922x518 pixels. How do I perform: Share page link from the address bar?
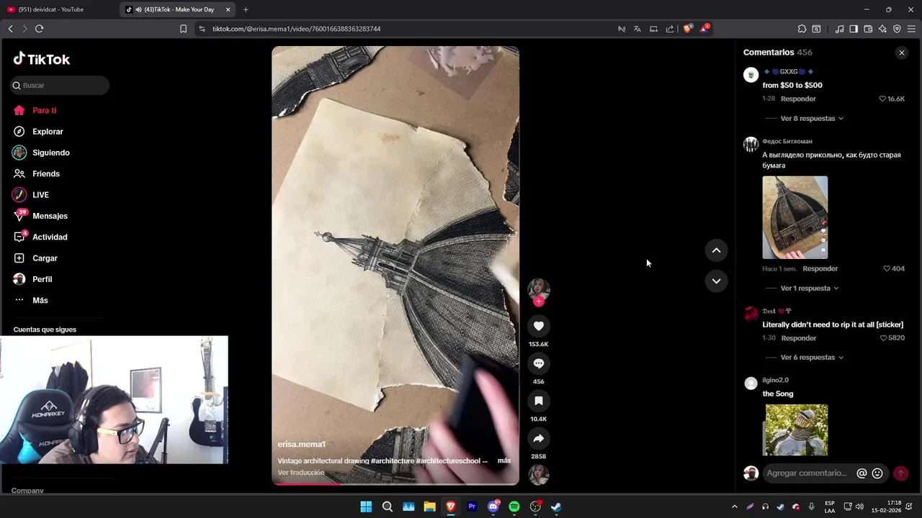click(670, 29)
